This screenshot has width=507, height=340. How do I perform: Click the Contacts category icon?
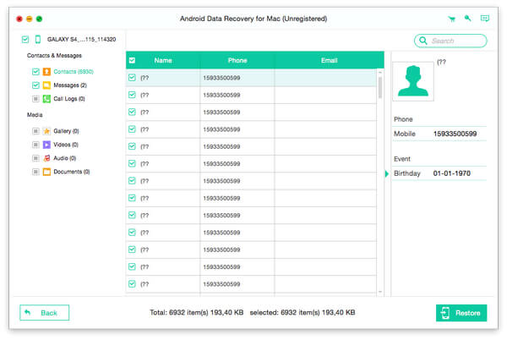point(46,72)
